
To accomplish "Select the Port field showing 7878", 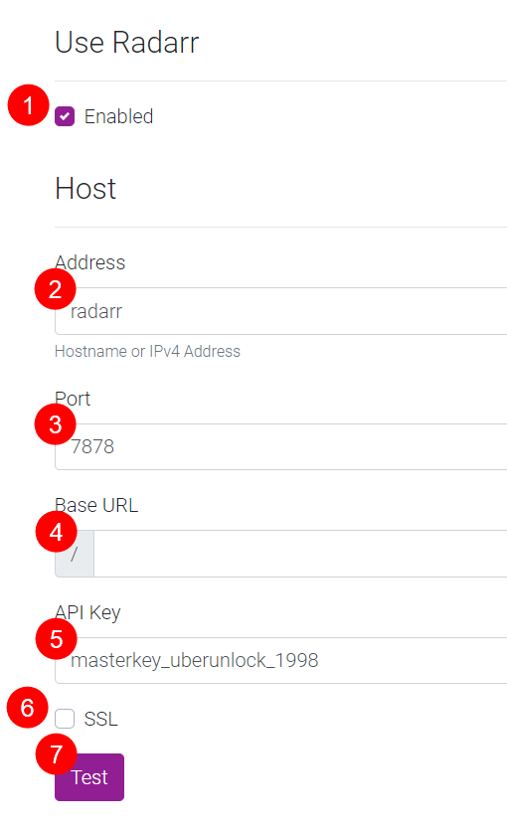I will tap(280, 446).
